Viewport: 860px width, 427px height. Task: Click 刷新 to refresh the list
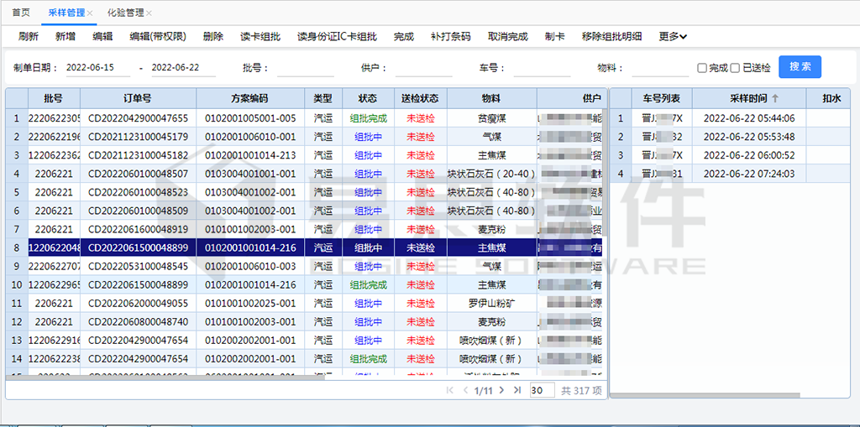click(29, 37)
